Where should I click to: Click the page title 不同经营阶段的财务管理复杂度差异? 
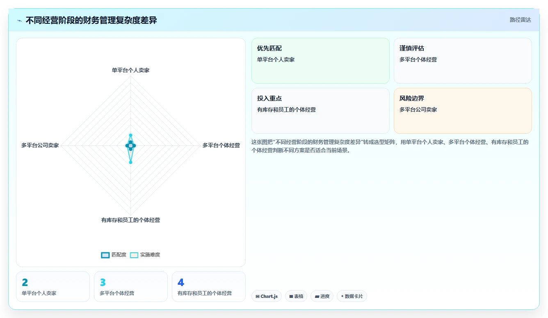(91, 20)
